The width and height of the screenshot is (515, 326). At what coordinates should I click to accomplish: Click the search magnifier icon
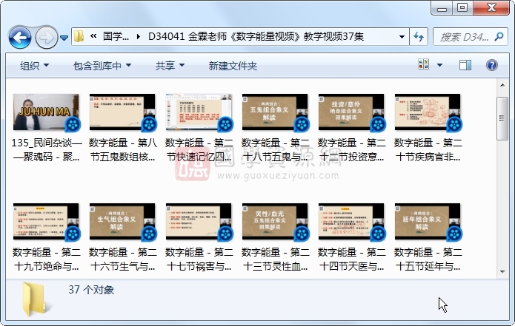pos(499,36)
